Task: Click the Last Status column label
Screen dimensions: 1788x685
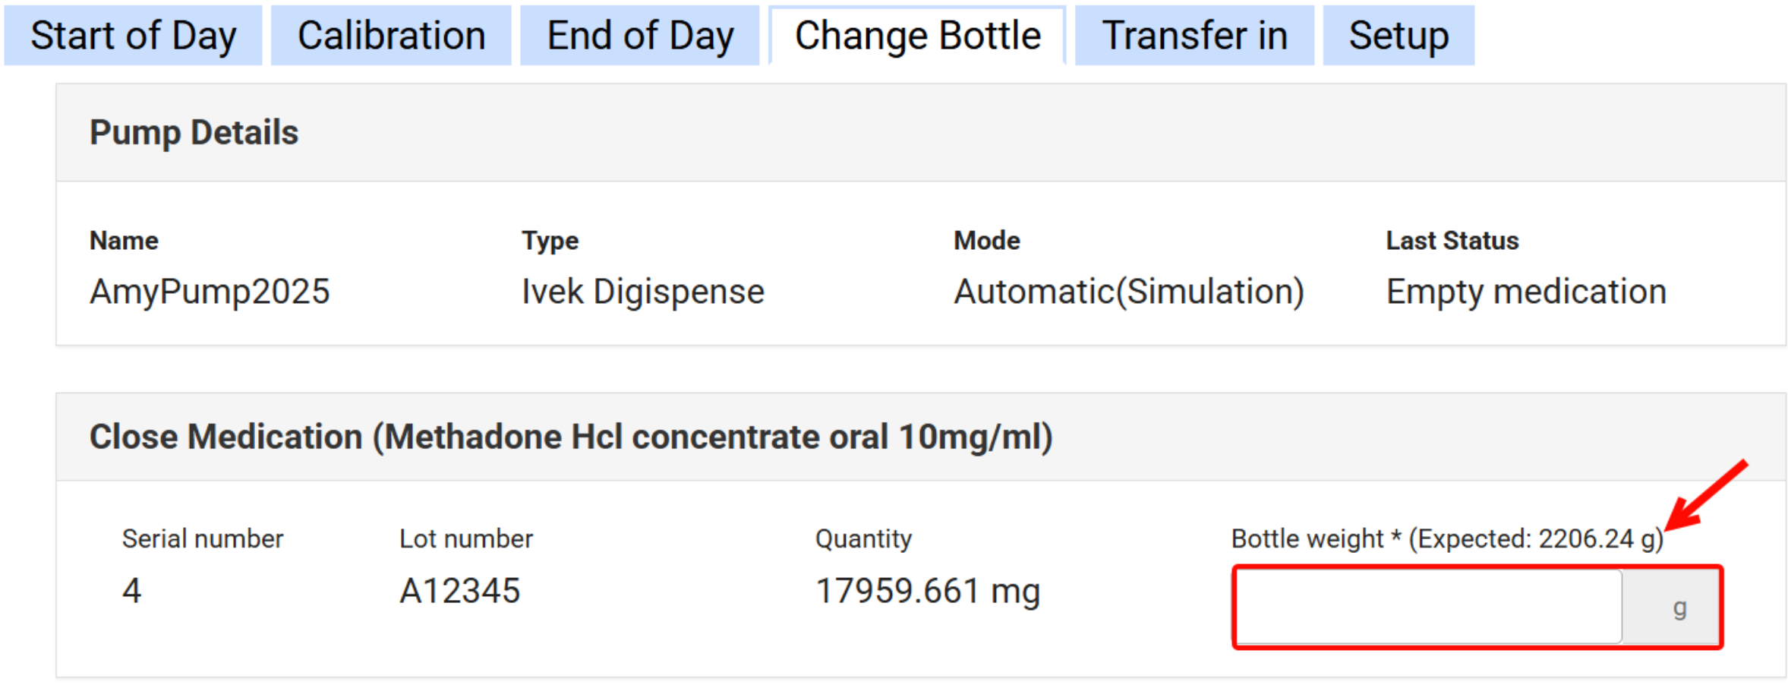Action: (1452, 241)
